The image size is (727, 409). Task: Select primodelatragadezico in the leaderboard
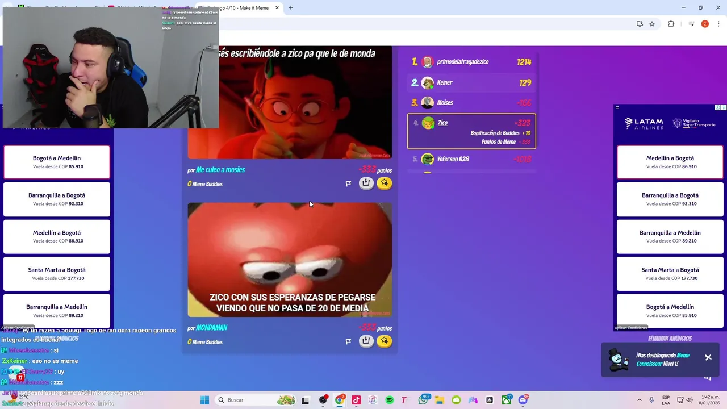[471, 62]
